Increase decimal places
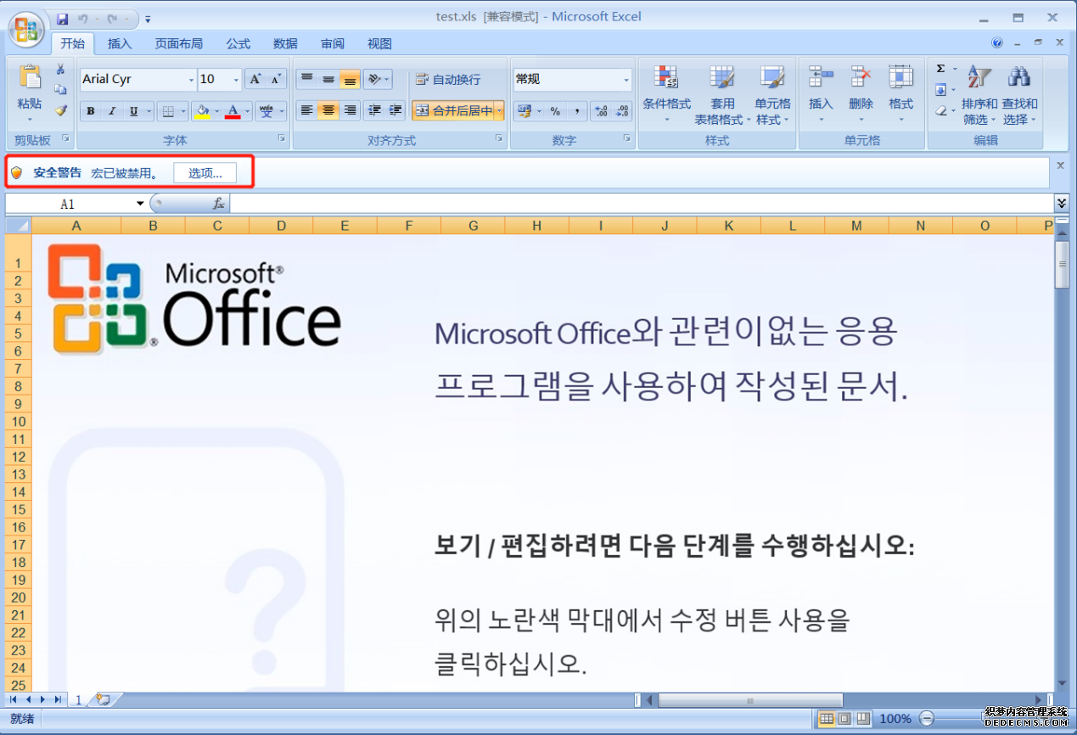This screenshot has height=735, width=1077. 602,111
